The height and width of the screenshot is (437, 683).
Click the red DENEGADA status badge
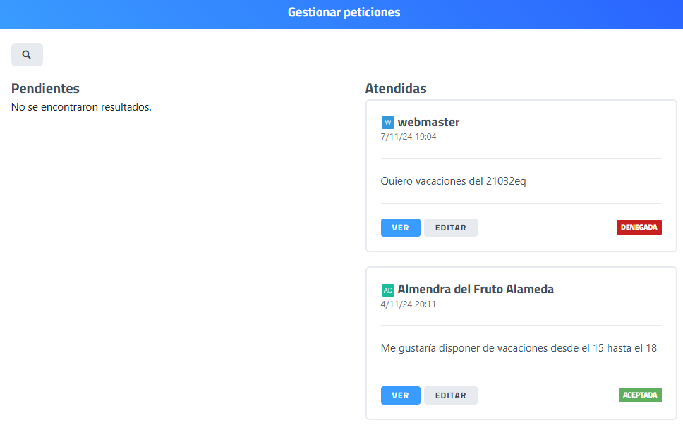coord(639,228)
